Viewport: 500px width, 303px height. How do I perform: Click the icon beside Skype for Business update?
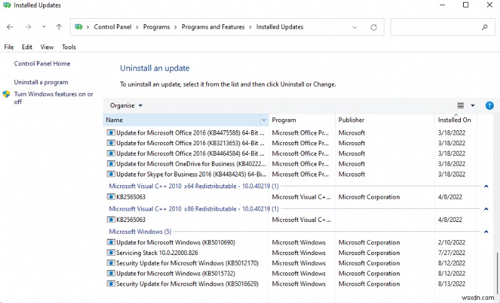pos(111,174)
